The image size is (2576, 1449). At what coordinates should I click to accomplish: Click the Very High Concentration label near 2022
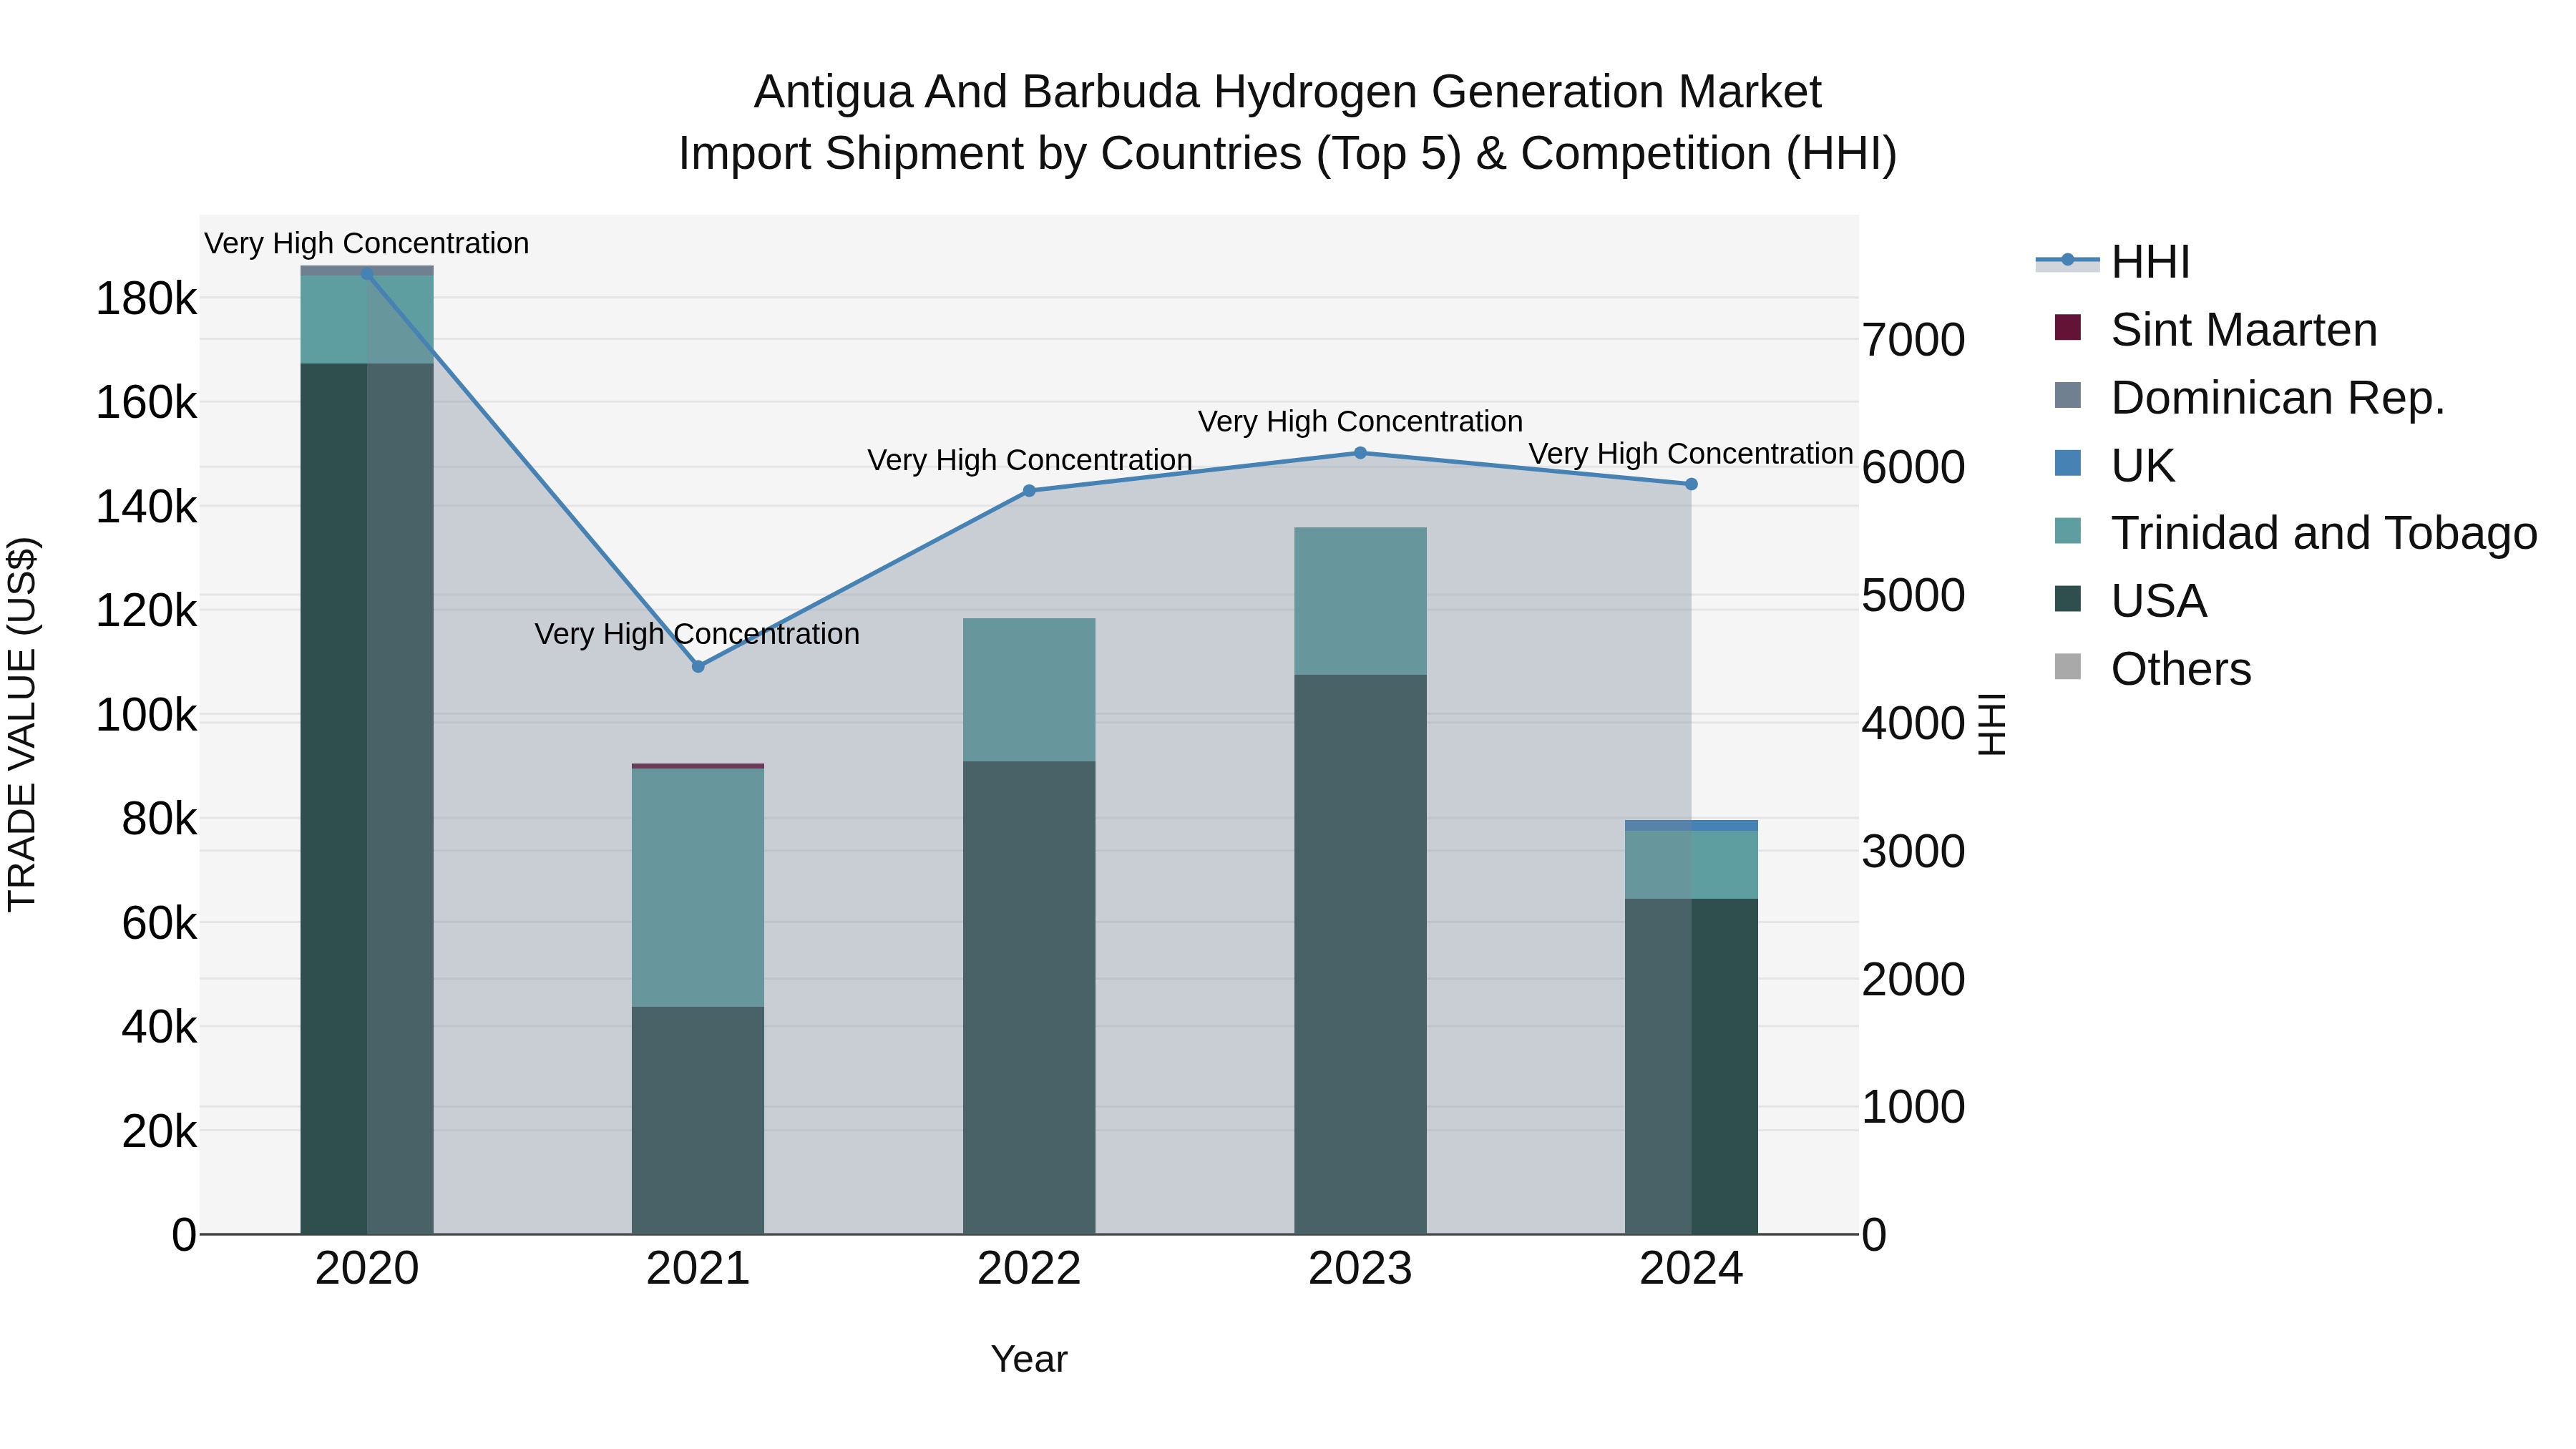pyautogui.click(x=1029, y=461)
